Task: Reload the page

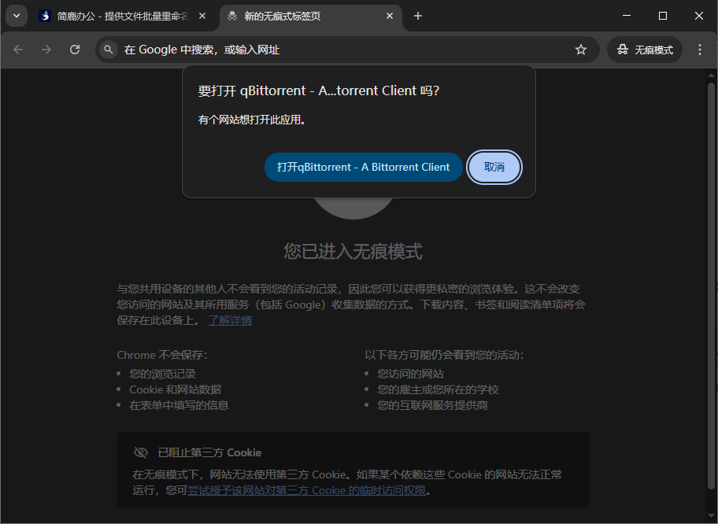Action: point(75,50)
